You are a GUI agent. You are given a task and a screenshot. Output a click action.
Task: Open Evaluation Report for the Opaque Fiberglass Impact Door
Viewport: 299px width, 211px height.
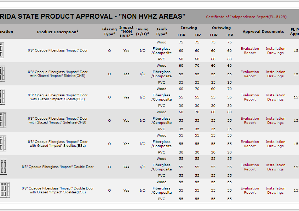tap(250, 50)
